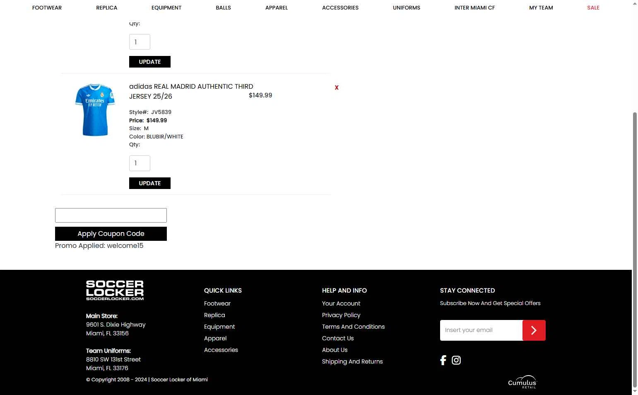This screenshot has width=638, height=395.
Task: Open the Uniforms menu
Action: pos(407,7)
